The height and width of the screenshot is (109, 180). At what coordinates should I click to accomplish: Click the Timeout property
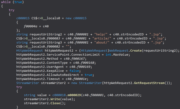[53, 79]
